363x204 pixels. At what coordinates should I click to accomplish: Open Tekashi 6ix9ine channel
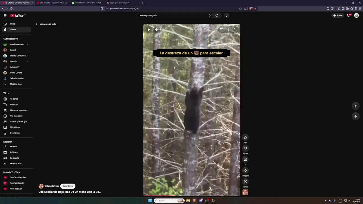coord(16,78)
